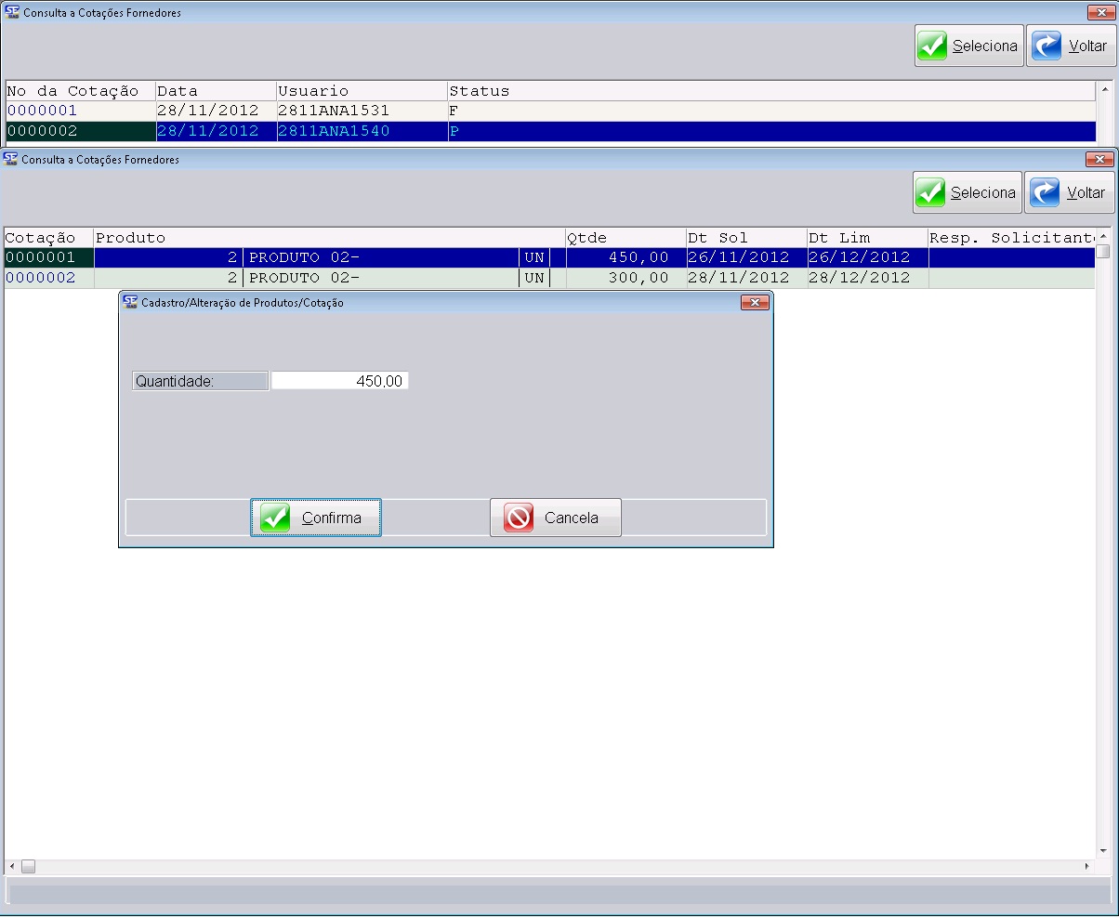Click the Voltar button in top window
Image resolution: width=1119 pixels, height=918 pixels.
pyautogui.click(x=1070, y=46)
